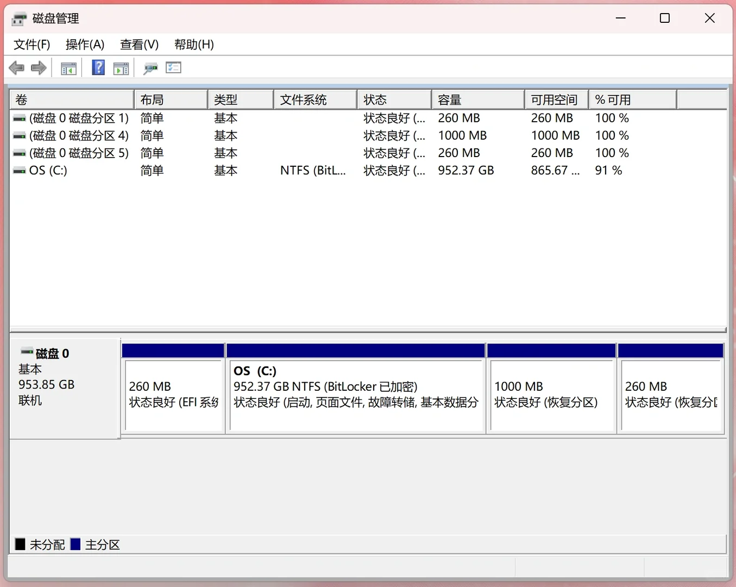
Task: Click the 91 % available cell
Action: coord(608,171)
